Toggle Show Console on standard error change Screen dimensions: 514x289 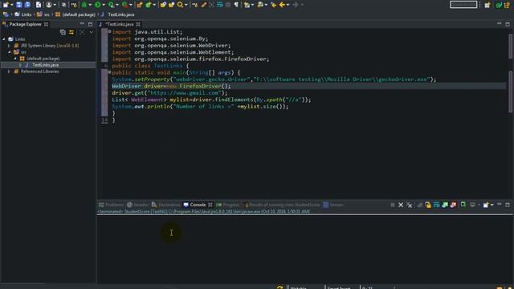[x=454, y=205]
